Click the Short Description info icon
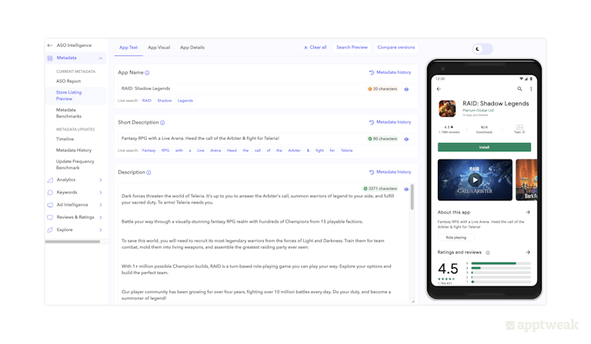591x344 pixels. [x=162, y=123]
